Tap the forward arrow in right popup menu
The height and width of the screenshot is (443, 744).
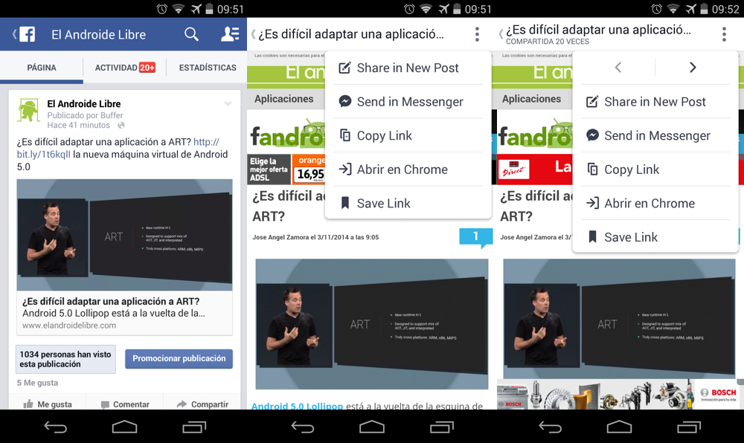[693, 68]
